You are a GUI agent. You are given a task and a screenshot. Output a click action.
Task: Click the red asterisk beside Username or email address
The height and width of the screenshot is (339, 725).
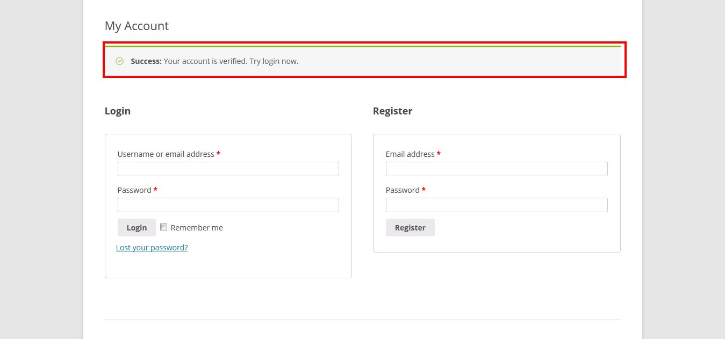tap(218, 154)
